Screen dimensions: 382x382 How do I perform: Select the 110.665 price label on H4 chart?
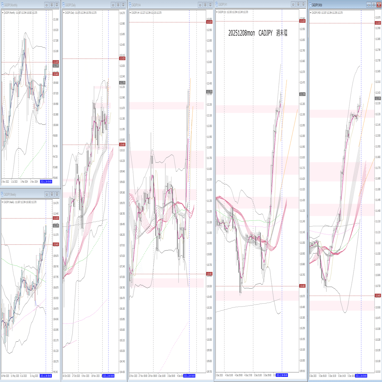coord(209,274)
